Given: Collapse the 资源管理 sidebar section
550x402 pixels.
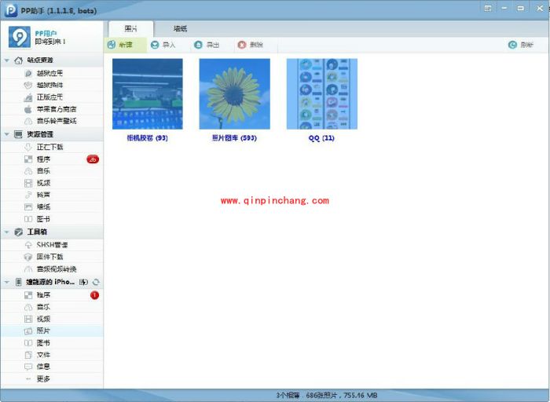Looking at the screenshot, I should [x=7, y=134].
